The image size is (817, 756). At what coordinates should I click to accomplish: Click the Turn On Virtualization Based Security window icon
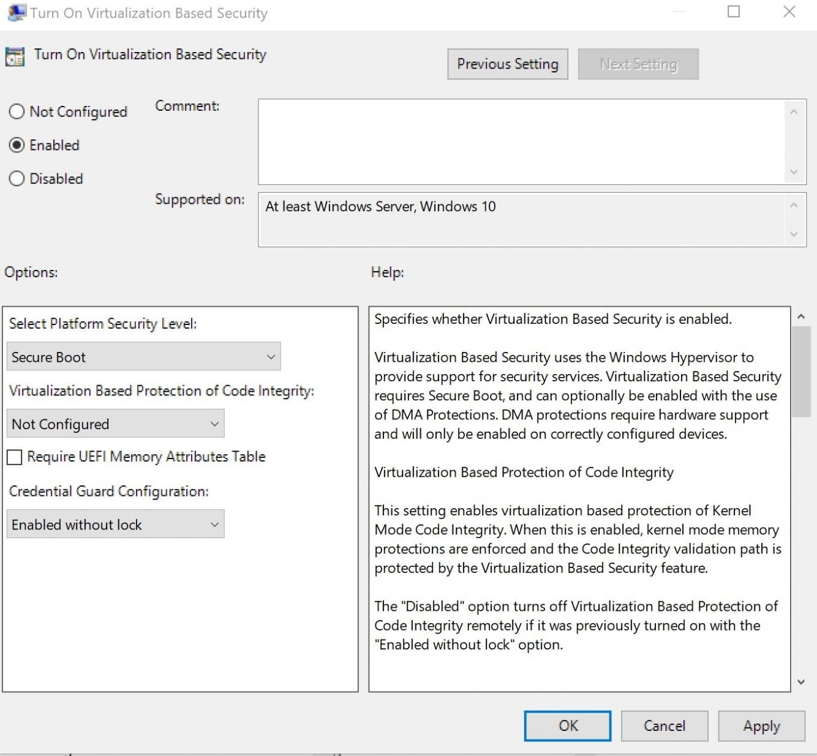point(15,12)
